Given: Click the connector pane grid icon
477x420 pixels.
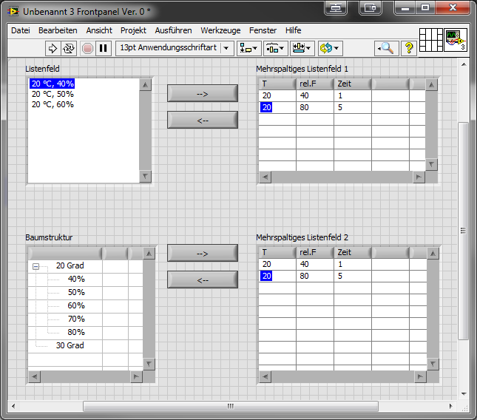Looking at the screenshot, I should [430, 40].
